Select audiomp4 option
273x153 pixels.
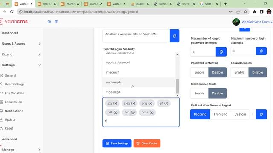pyautogui.click(x=139, y=82)
